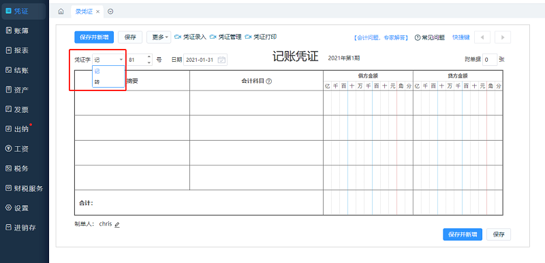545x263 pixels.
Task: Click second row 摘要 cell
Action: [x=132, y=128]
